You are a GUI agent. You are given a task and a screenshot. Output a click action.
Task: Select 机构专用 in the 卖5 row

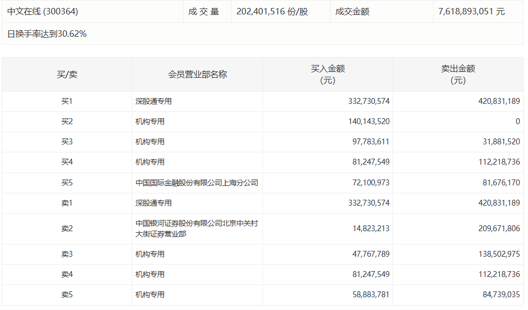(150, 295)
